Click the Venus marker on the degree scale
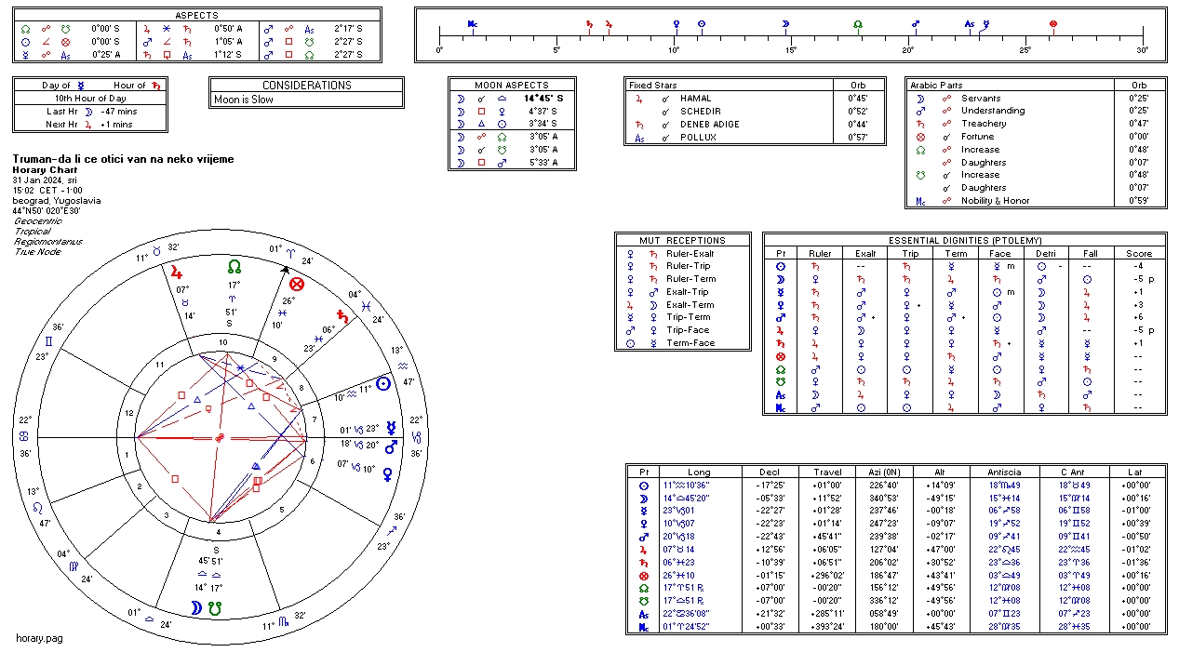The height and width of the screenshot is (652, 1179). pos(676,23)
